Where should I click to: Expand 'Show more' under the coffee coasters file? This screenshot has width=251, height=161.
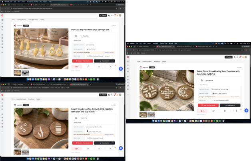tap(77, 123)
